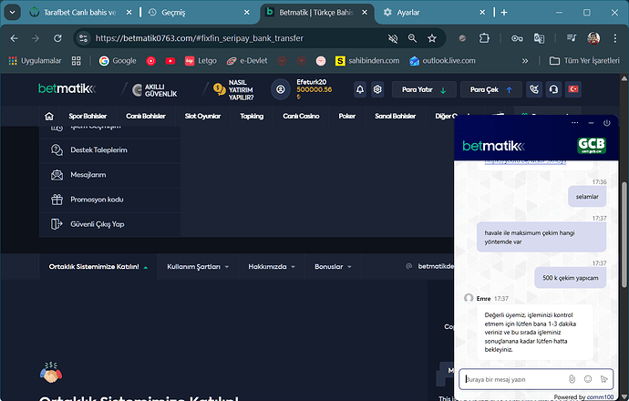Click the Para Yatır button

tap(424, 89)
